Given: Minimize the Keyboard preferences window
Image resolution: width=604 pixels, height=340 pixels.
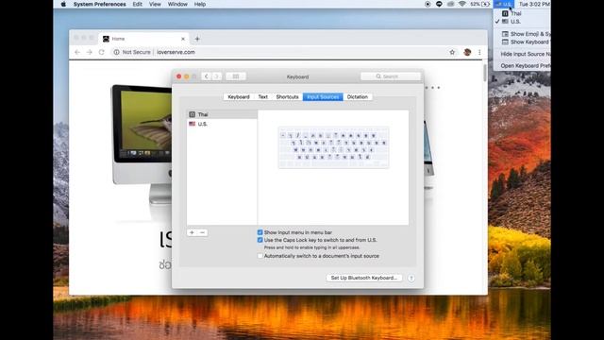Looking at the screenshot, I should [187, 76].
